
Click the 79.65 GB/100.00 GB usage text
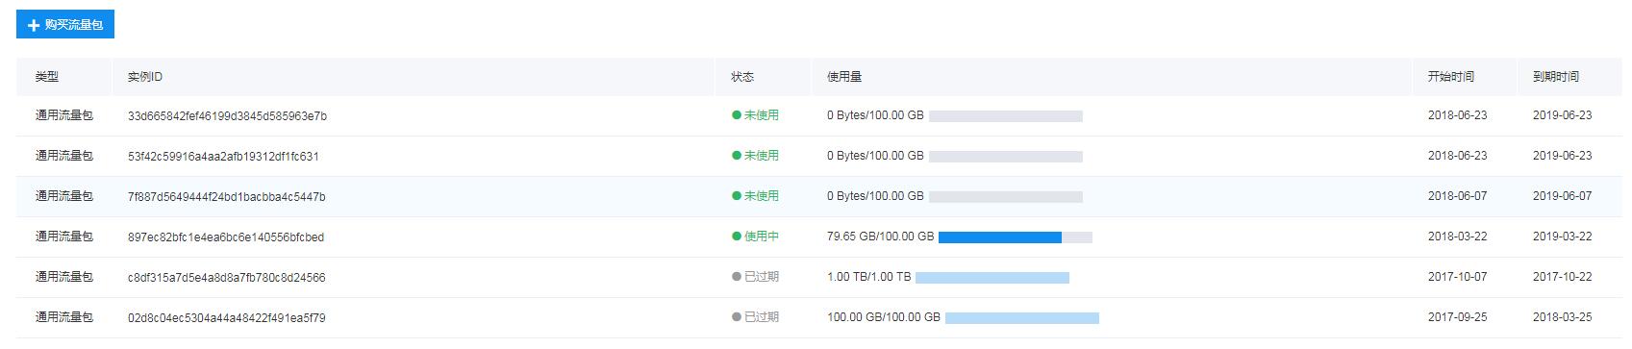click(x=881, y=237)
